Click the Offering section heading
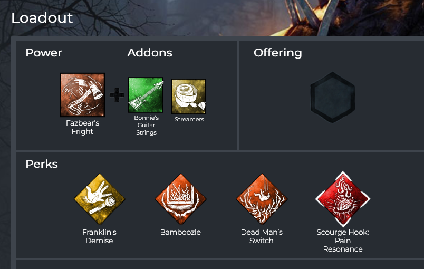The width and height of the screenshot is (424, 269). 278,53
